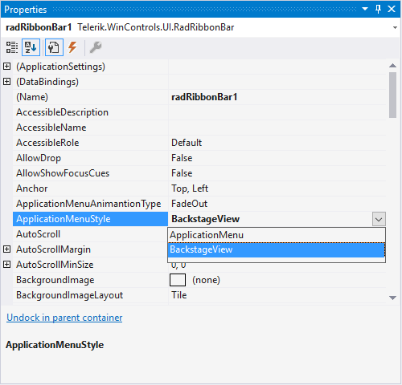Choose BackstageView from the dropdown list
The image size is (402, 385).
point(277,249)
